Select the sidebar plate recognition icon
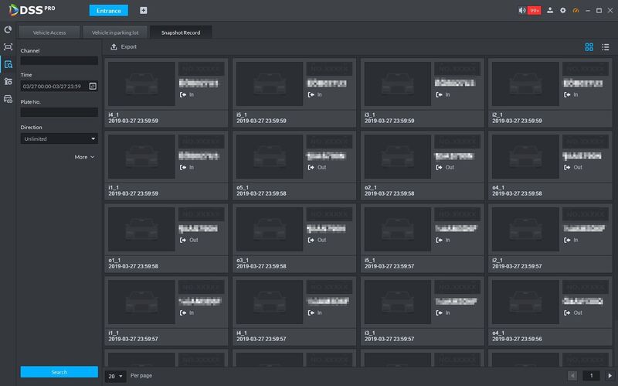618x386 pixels. 8,47
